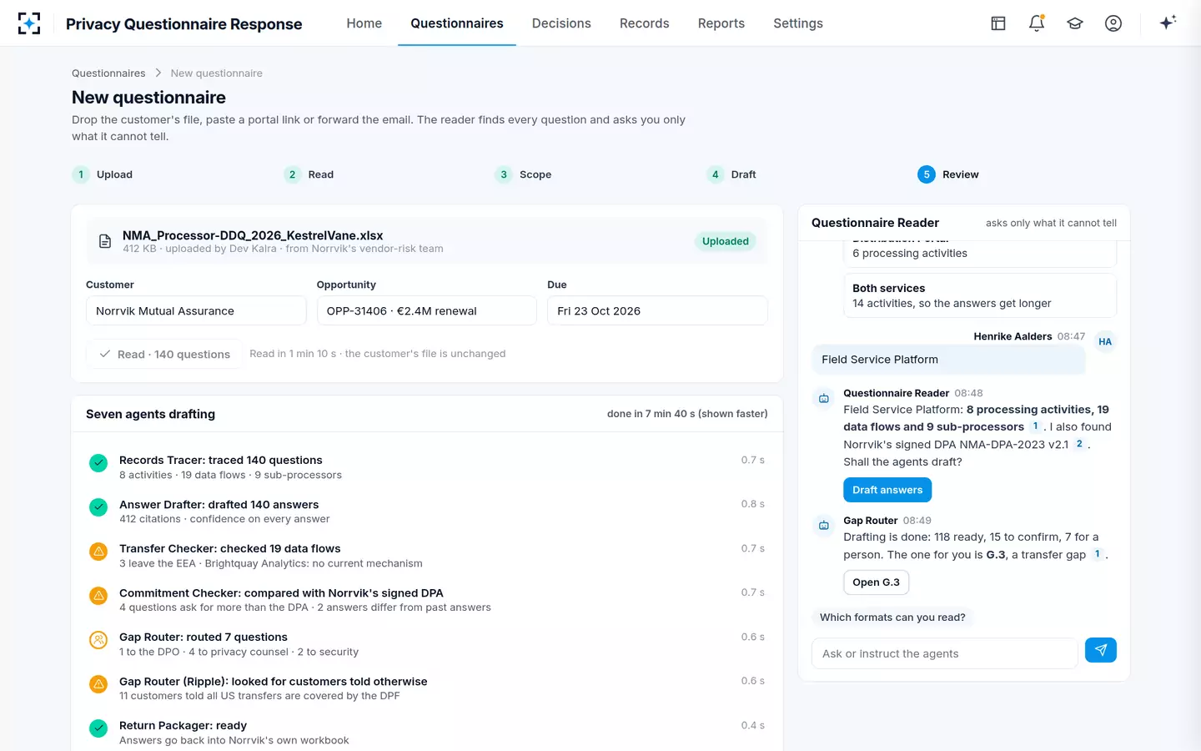Click the Answer Drafter green check icon
Screen dimensions: 1201x751
(98, 507)
